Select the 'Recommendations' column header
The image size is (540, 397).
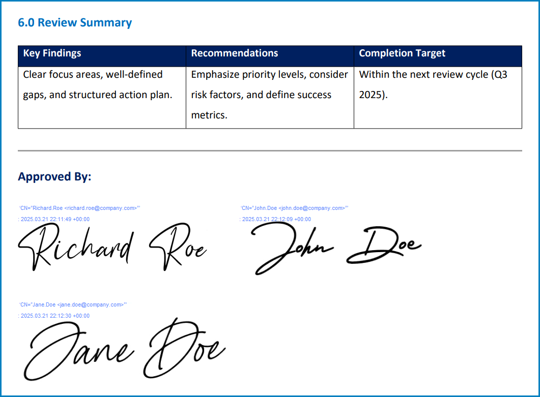[x=270, y=56]
